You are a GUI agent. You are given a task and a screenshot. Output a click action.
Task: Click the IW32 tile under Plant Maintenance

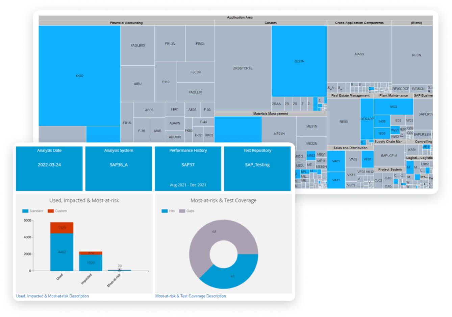coord(394,106)
